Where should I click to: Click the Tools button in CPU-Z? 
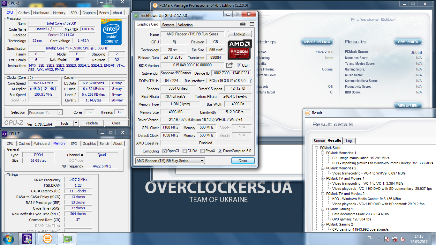pyautogui.click(x=64, y=123)
